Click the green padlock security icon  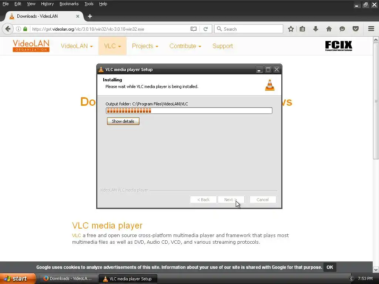[x=25, y=29]
